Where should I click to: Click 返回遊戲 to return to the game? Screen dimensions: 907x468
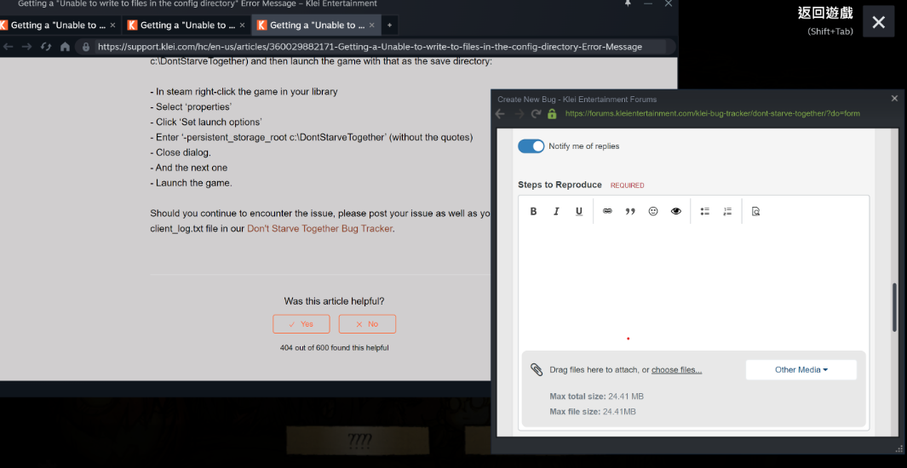[825, 14]
